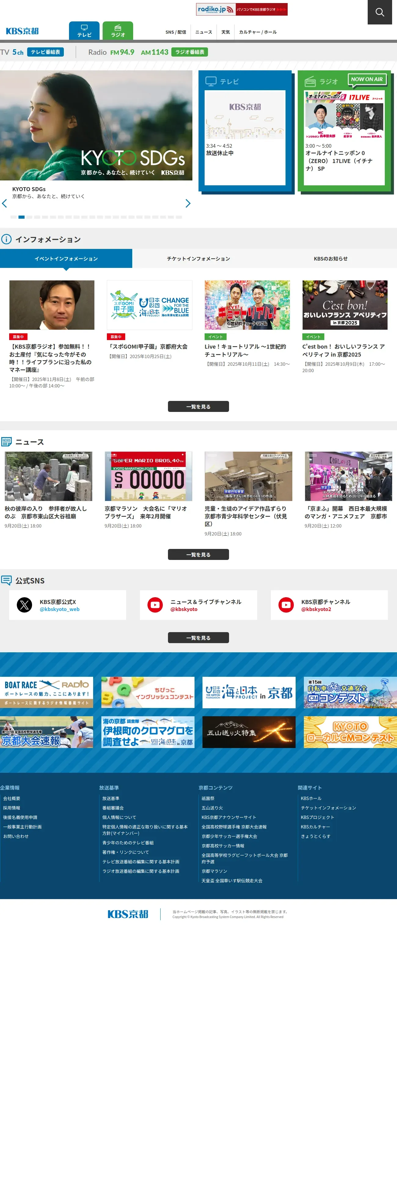
Task: Open 自転車交通安全CMコンテスト banner
Action: tap(350, 692)
